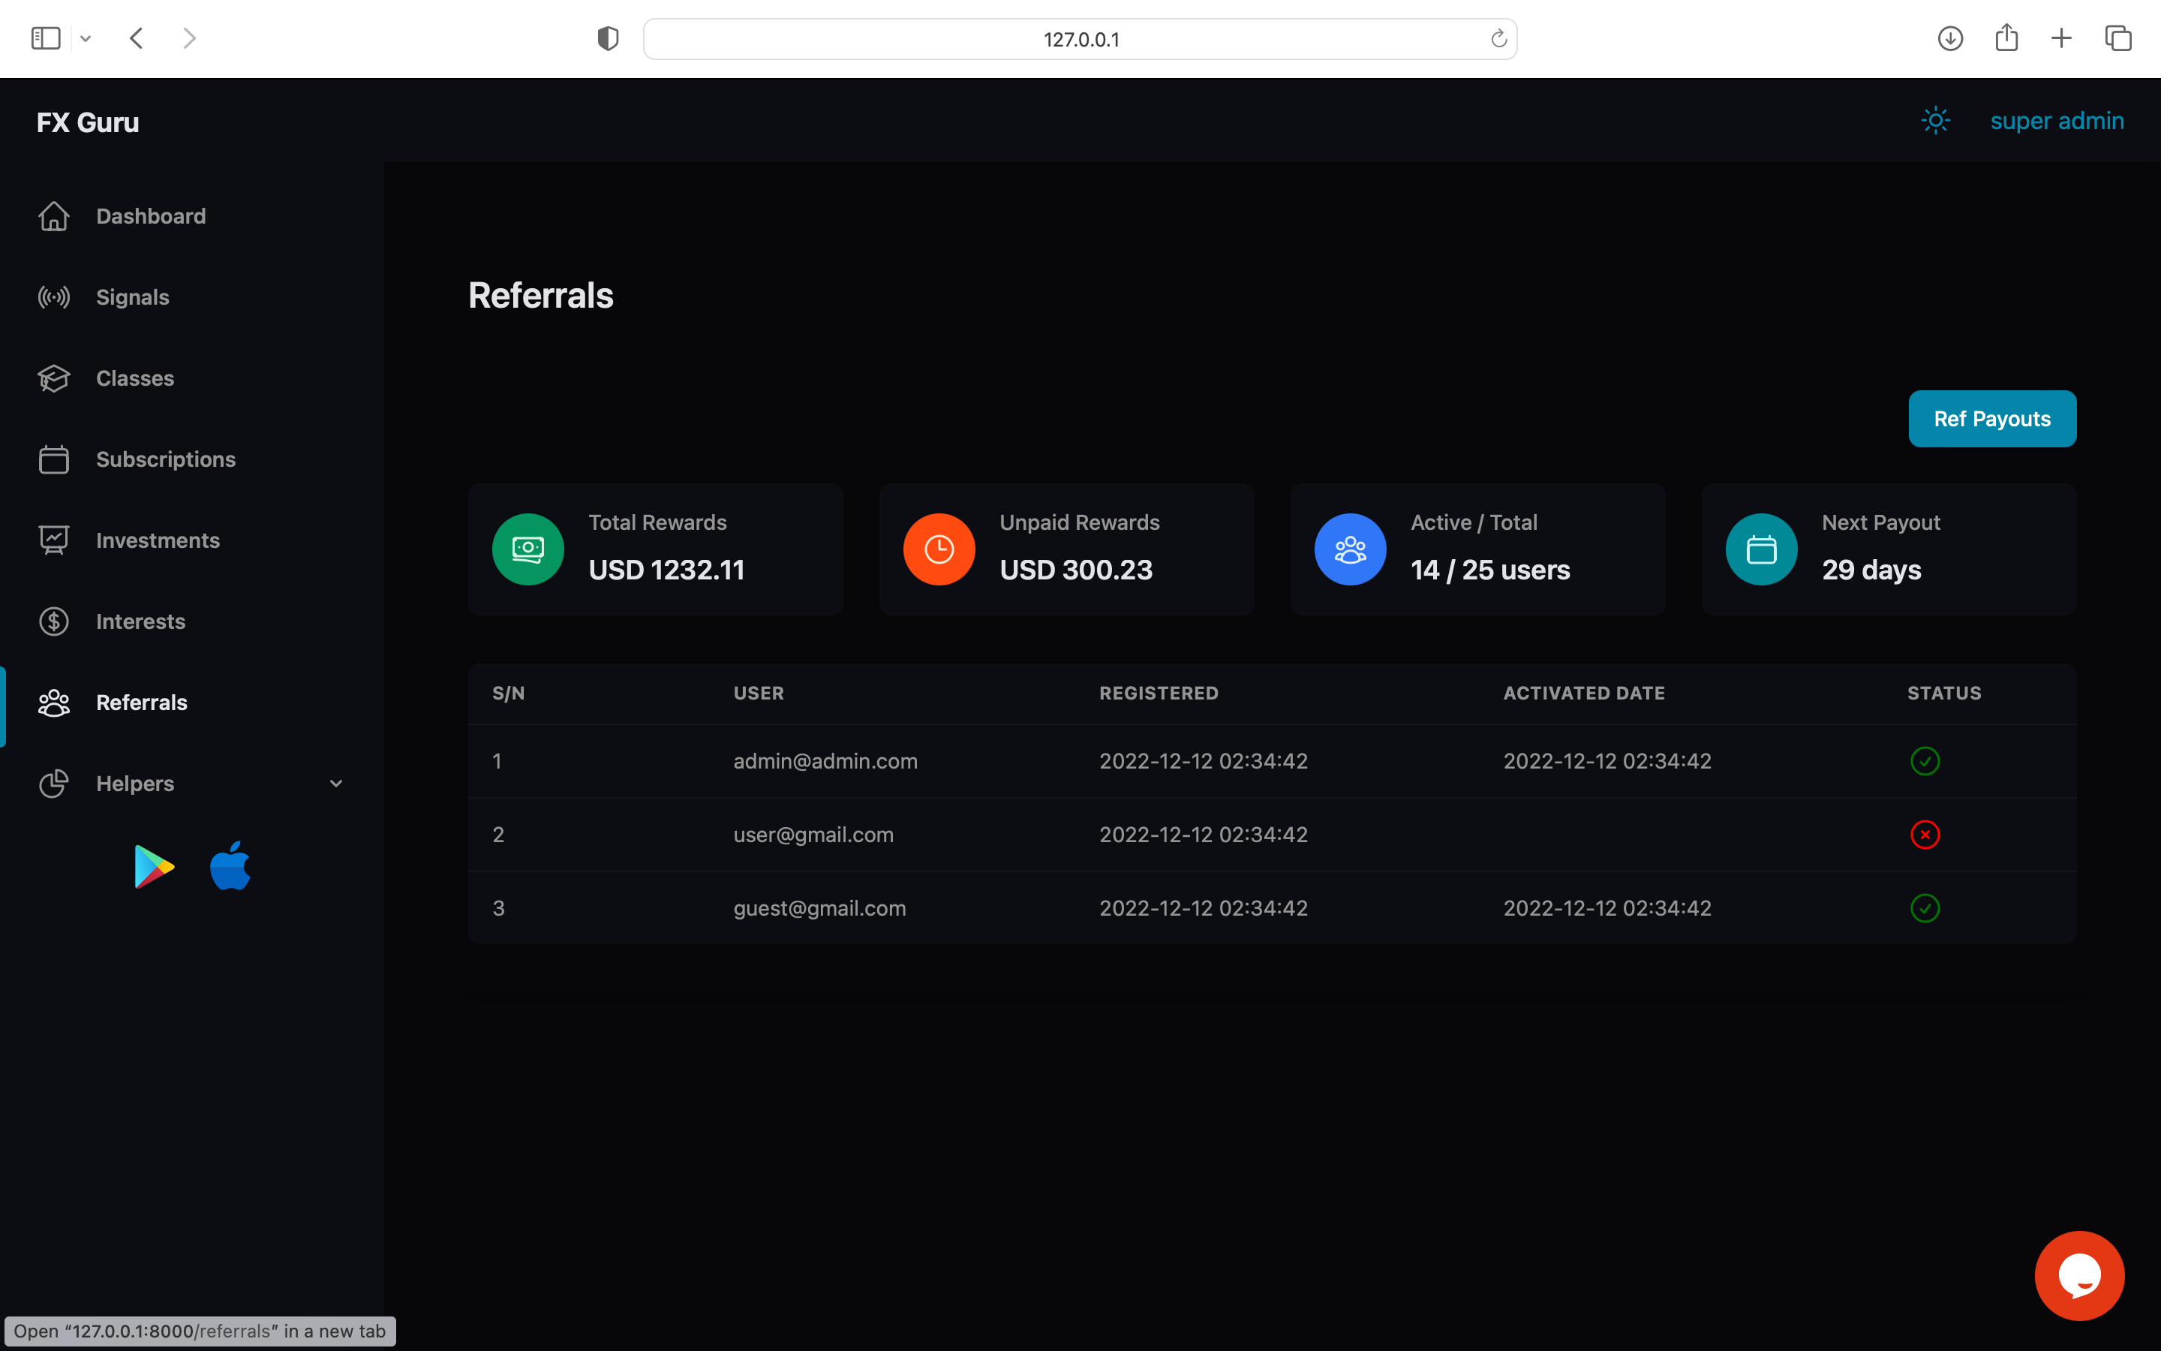Image resolution: width=2161 pixels, height=1351 pixels.
Task: Click the Total Rewards green cash icon
Action: (527, 549)
